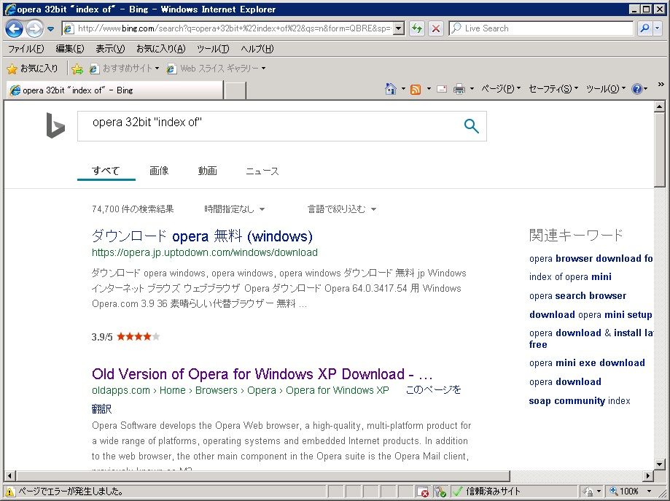
Task: Open the Web スライス ギャラリー dropdown
Action: click(x=216, y=69)
